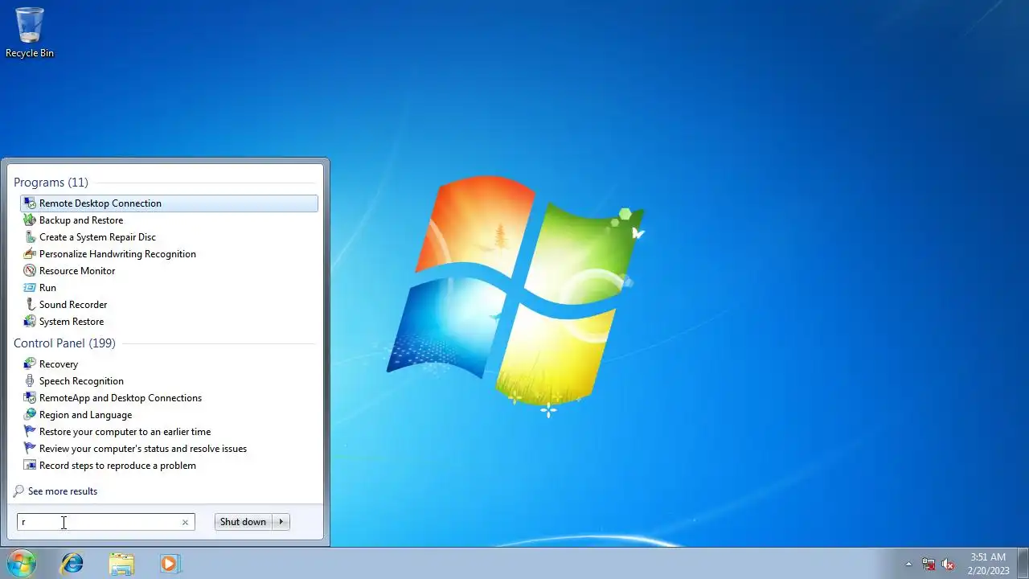Click the Backup and Restore icon

(30, 220)
